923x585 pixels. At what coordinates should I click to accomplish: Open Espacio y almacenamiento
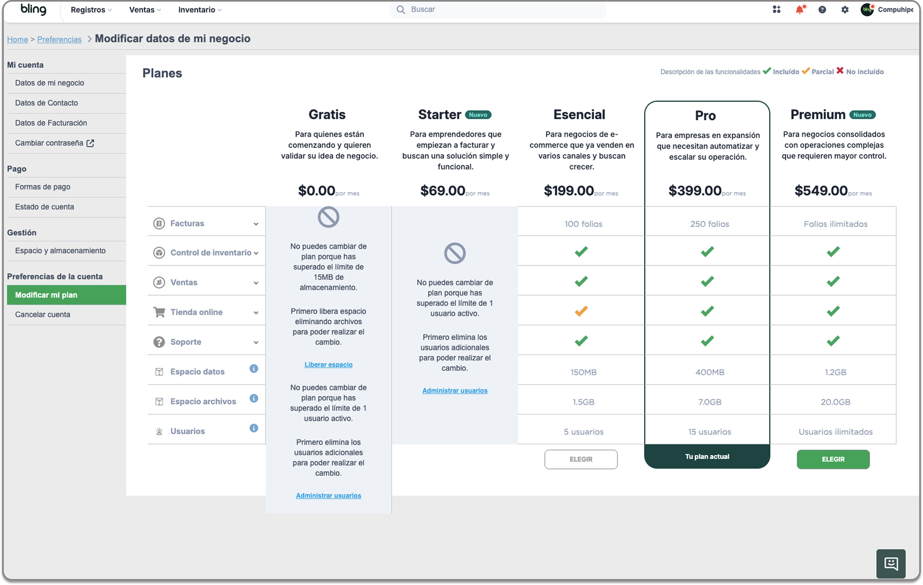(x=66, y=251)
